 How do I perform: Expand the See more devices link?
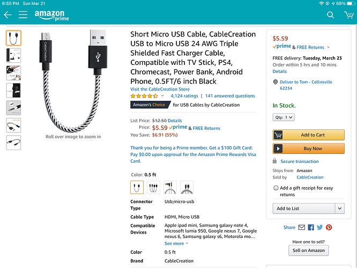pos(176,243)
